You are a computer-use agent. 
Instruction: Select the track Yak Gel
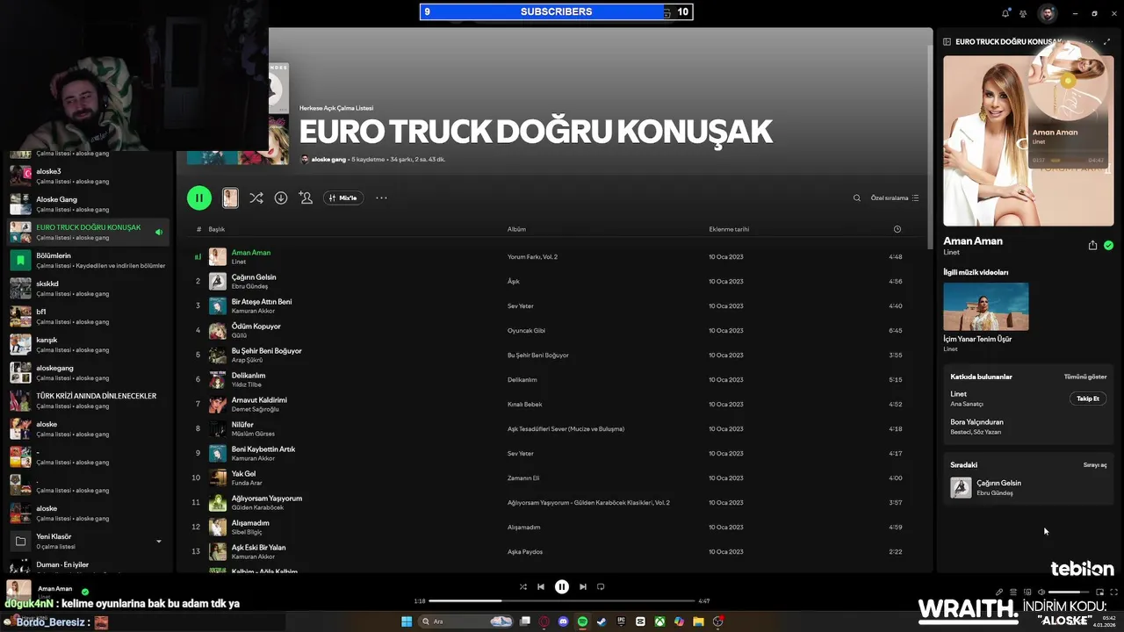point(243,474)
